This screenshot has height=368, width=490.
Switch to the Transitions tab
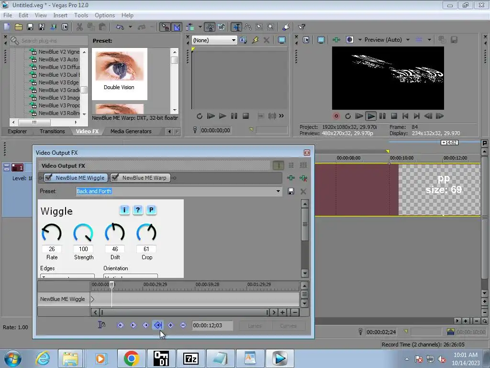coord(52,131)
